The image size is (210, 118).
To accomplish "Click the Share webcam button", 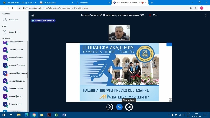I will (129, 107).
